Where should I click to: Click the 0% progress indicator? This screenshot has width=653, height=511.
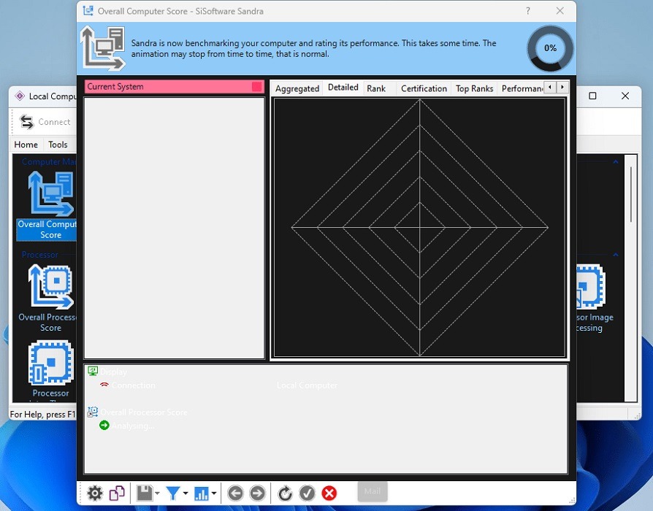(549, 48)
